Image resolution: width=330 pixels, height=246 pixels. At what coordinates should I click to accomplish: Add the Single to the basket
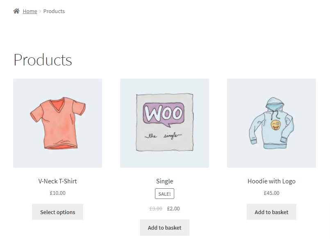click(x=164, y=228)
